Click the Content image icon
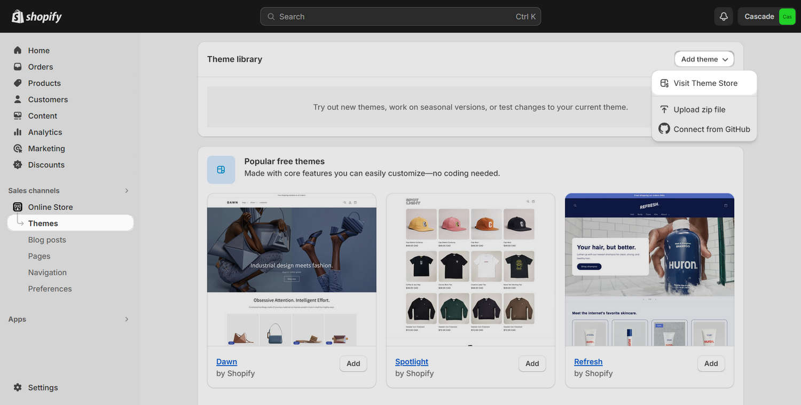 coord(18,116)
